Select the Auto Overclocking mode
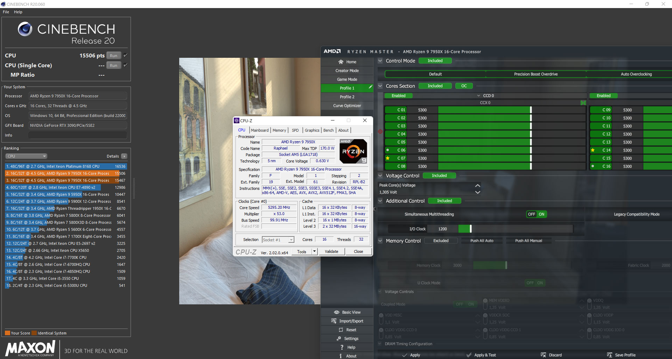Viewport: 672px width, 359px height. click(x=636, y=74)
